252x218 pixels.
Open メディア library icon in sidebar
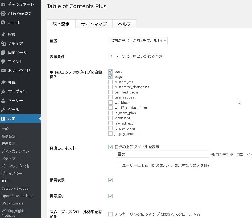click(3, 44)
